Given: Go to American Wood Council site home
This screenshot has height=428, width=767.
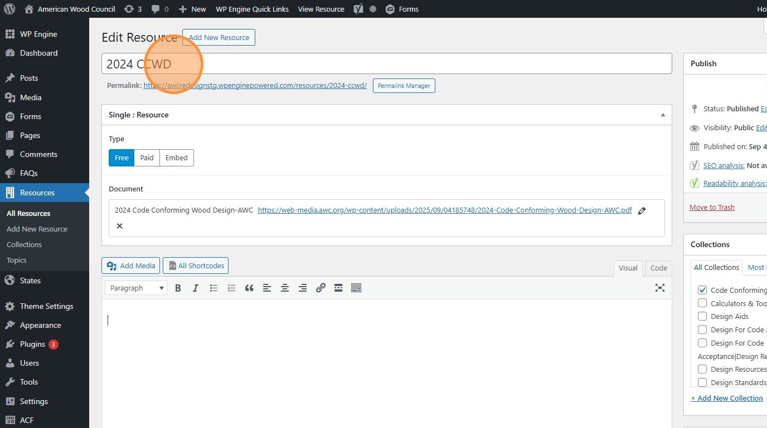Looking at the screenshot, I should point(70,9).
